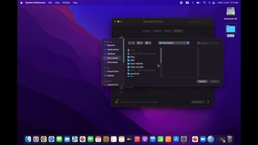Click the lock icon in Security & Privacy
The width and height of the screenshot is (258, 145).
(117, 101)
